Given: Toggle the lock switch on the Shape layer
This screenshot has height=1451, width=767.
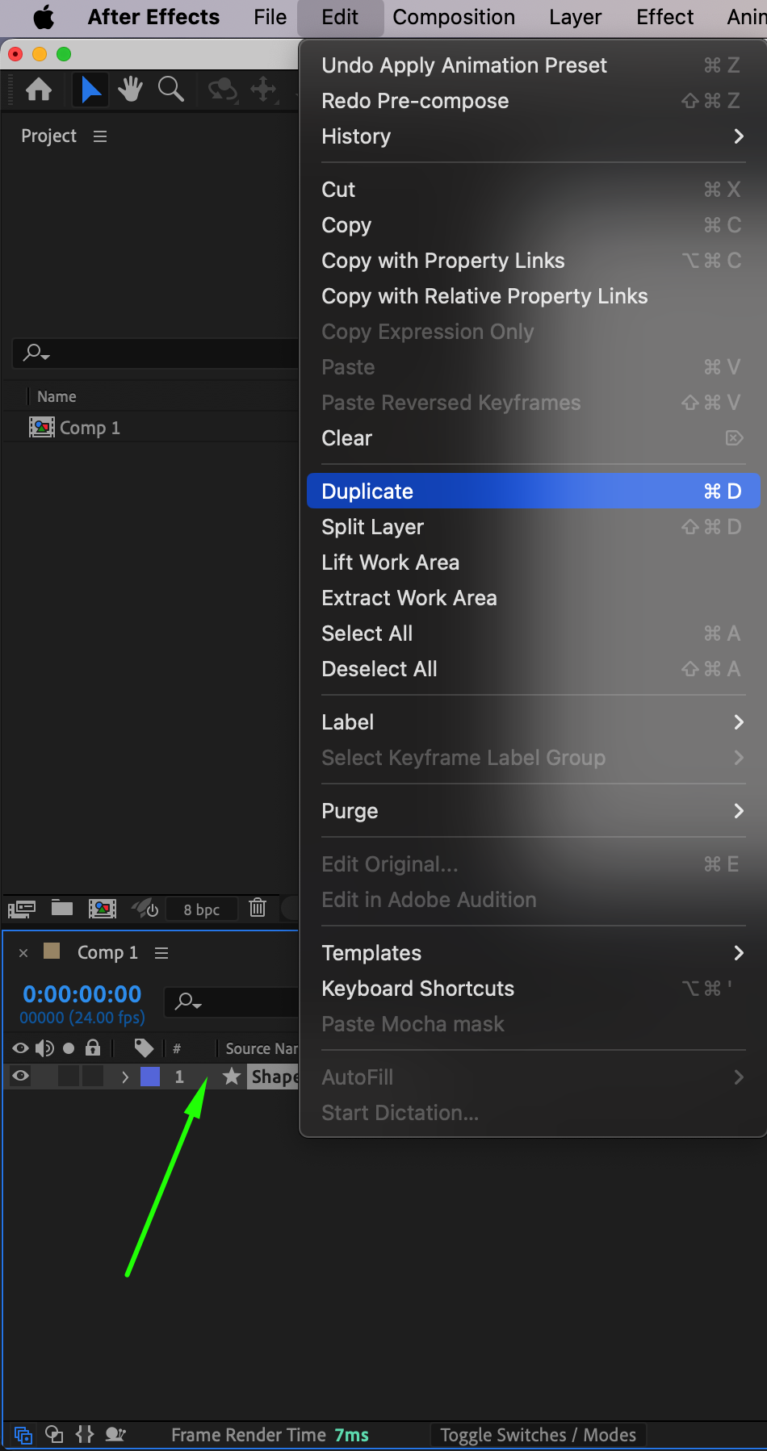Looking at the screenshot, I should (93, 1076).
